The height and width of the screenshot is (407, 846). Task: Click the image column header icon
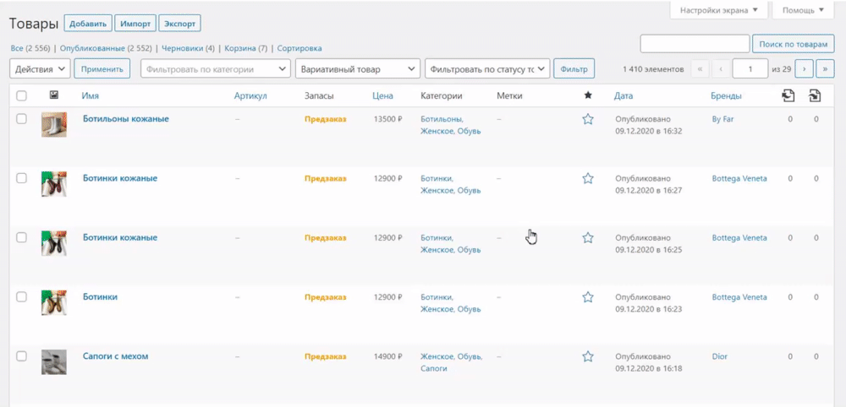[x=54, y=95]
